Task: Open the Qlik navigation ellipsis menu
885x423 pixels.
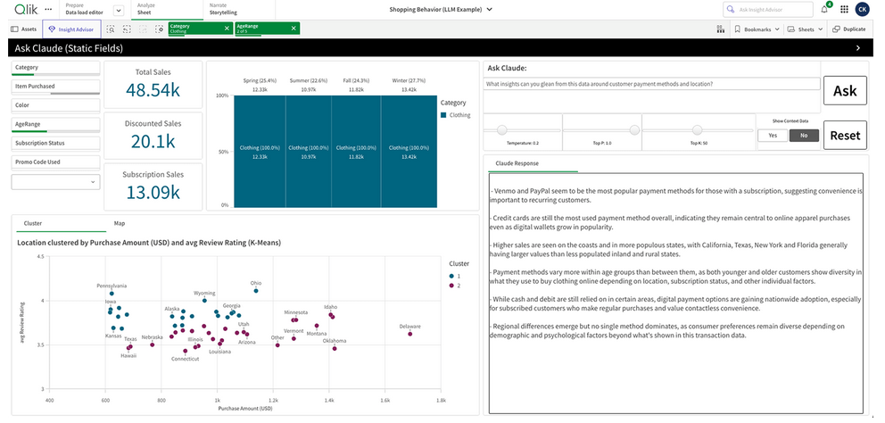Action: [x=48, y=9]
